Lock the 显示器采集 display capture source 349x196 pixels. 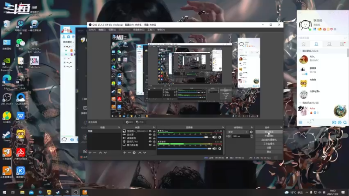(154, 145)
